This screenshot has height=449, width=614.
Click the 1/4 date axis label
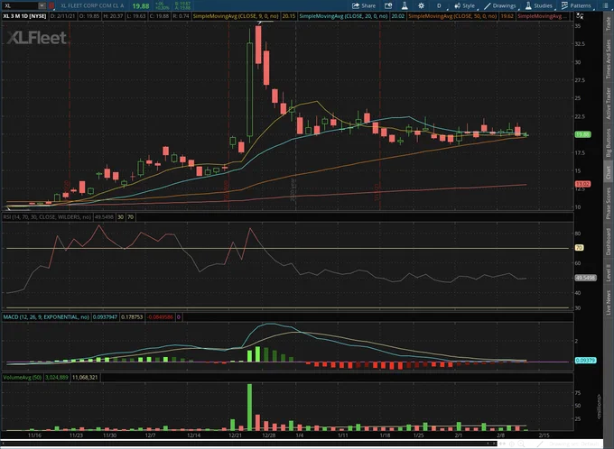coord(300,435)
